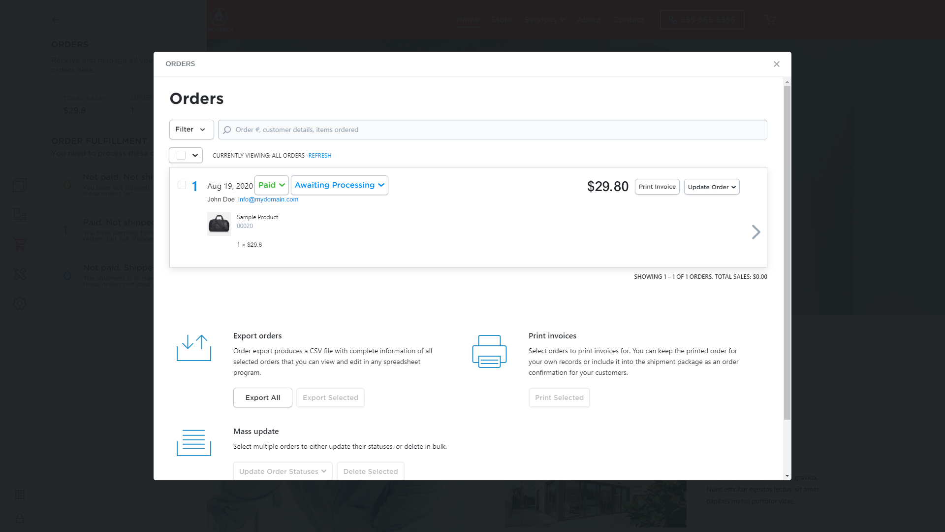
Task: Click the REFRESH link
Action: 320,156
